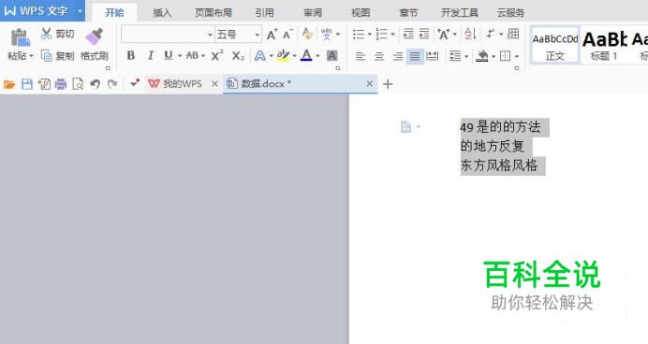Switch to the 引用 ribbon tab
Viewport: 648px width, 344px height.
264,13
